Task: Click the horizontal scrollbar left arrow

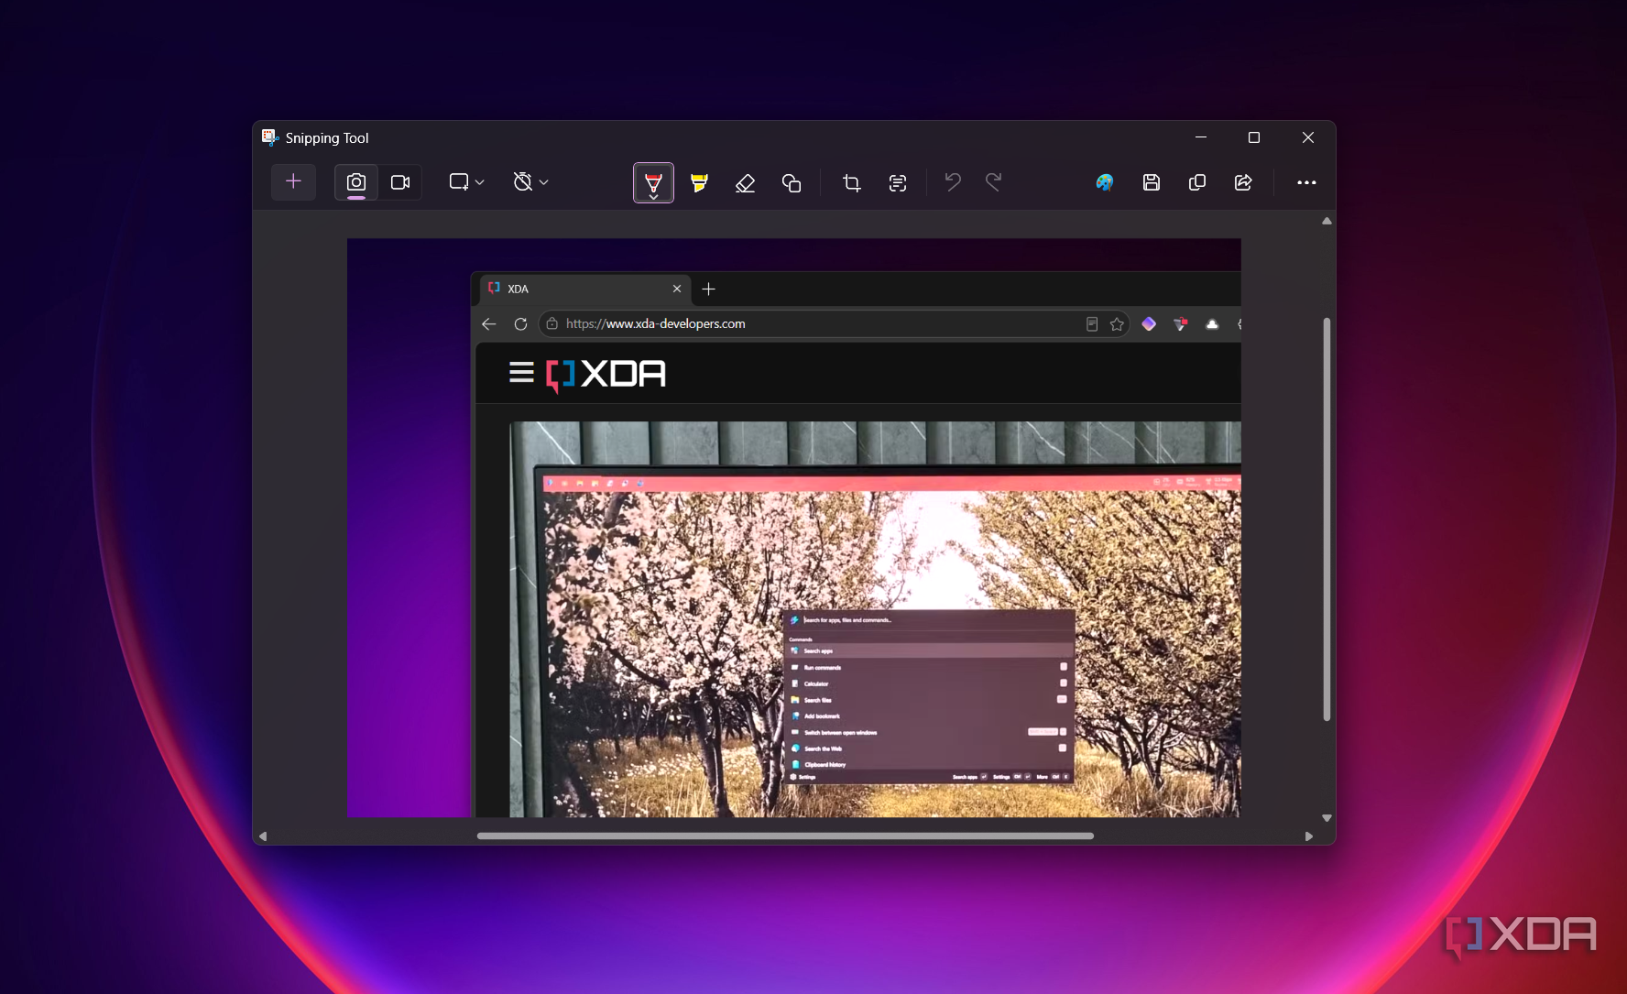Action: (x=263, y=836)
